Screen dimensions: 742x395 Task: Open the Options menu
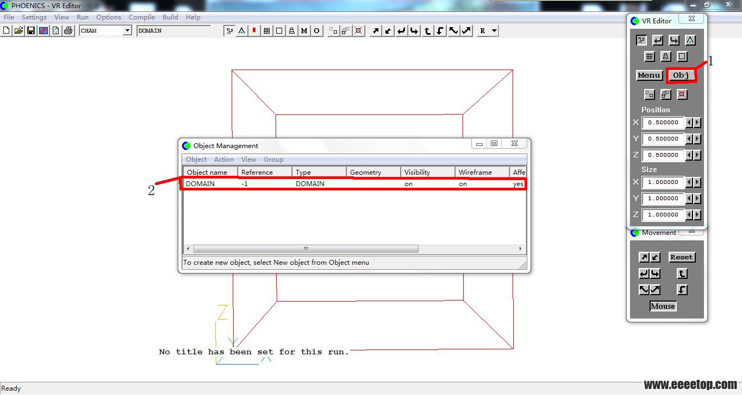click(x=109, y=17)
